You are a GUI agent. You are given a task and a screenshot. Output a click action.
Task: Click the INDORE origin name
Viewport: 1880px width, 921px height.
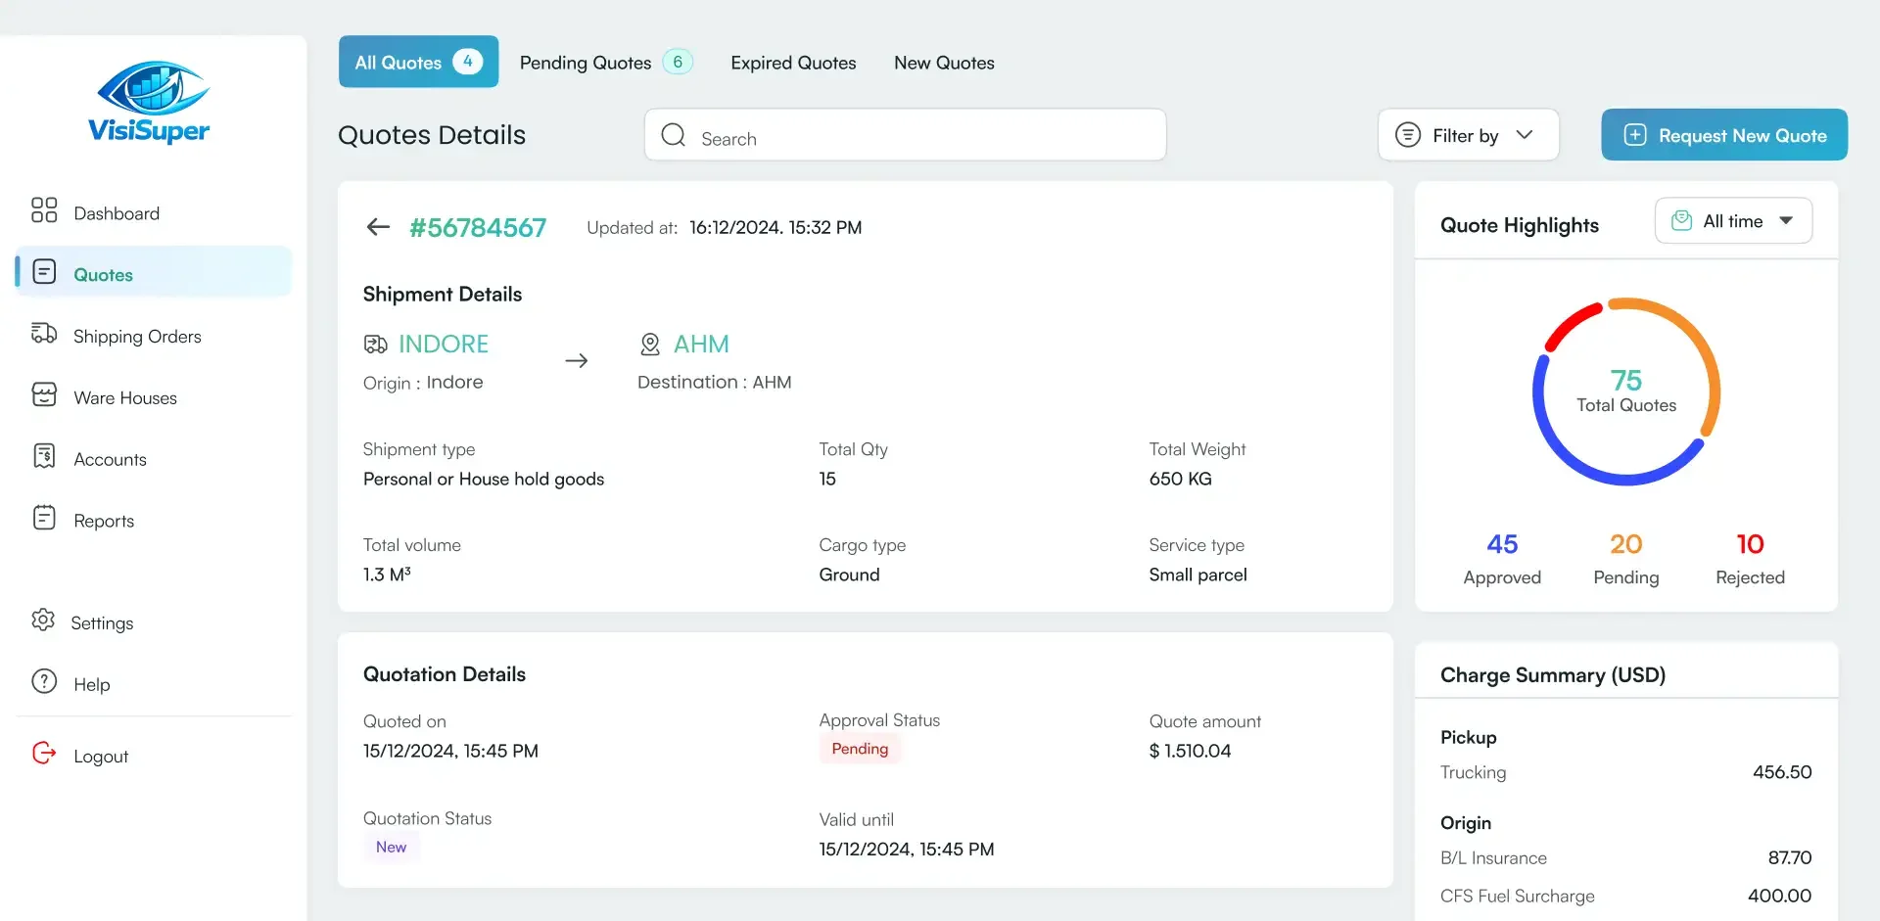click(444, 345)
